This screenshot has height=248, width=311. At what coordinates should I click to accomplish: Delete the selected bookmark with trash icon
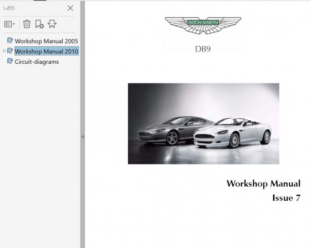point(26,24)
